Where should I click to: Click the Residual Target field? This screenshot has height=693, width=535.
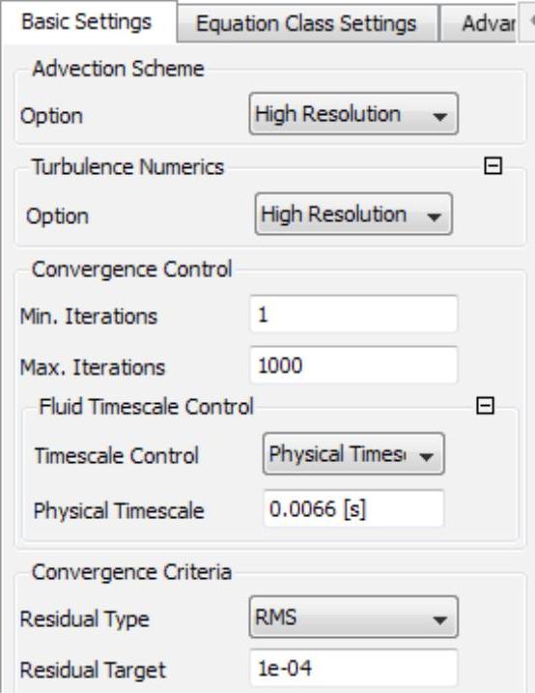(353, 668)
